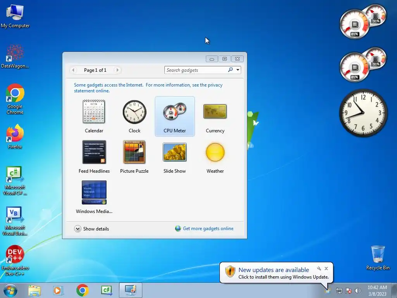Select Firefox desktop shortcut
Screen dimensions: 397x298
[15, 137]
